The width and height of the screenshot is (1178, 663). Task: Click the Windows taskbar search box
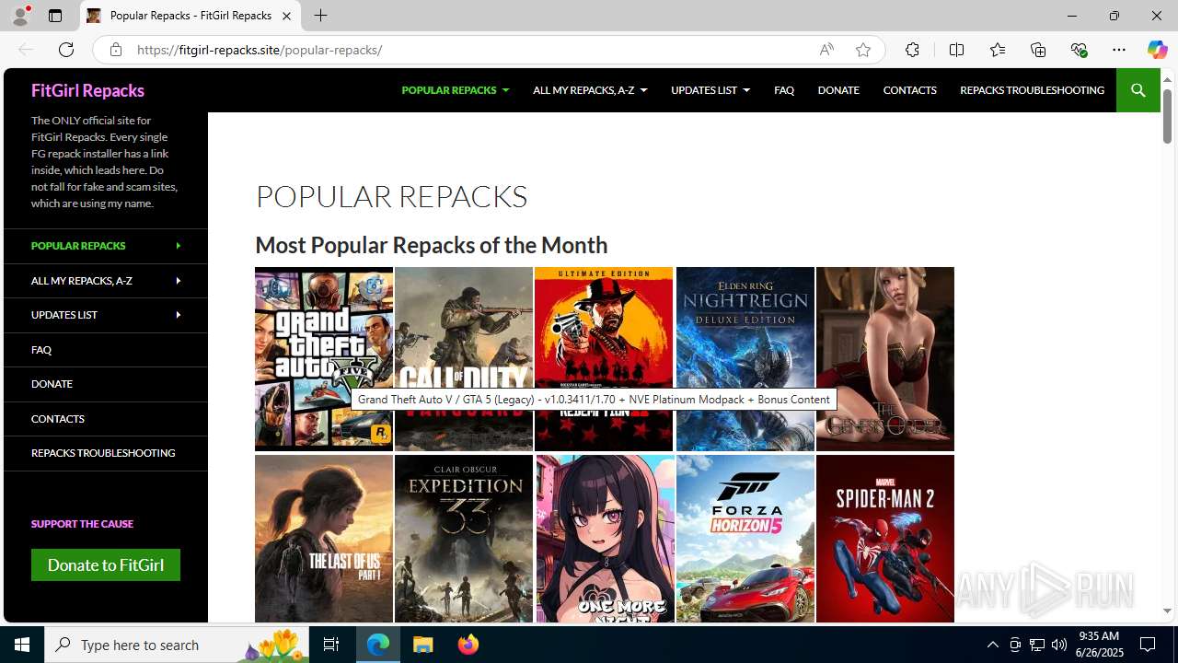tap(179, 645)
